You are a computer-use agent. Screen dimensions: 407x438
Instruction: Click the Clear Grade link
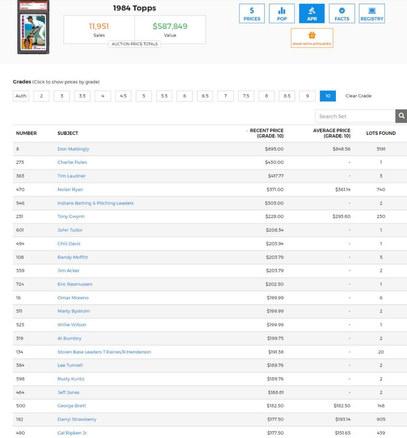coord(358,96)
